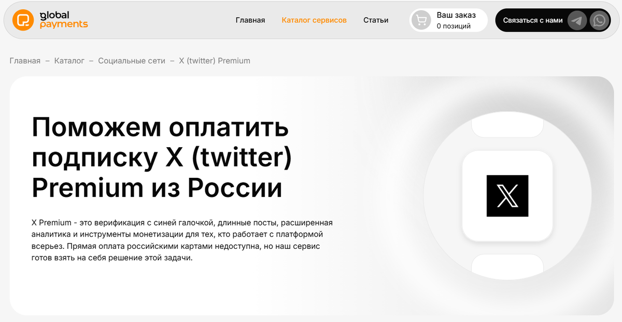Open the shopping cart icon
This screenshot has width=622, height=322.
421,20
